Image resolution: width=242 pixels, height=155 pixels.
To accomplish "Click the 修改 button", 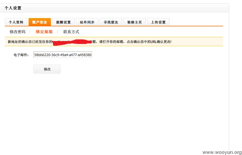I will (x=47, y=69).
